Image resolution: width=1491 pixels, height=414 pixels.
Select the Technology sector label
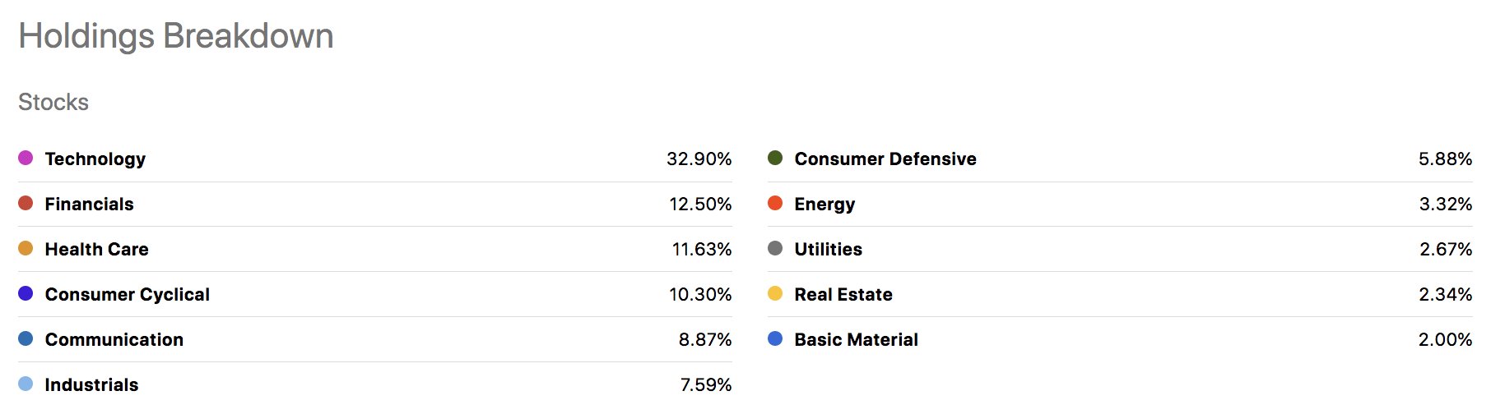[x=95, y=159]
